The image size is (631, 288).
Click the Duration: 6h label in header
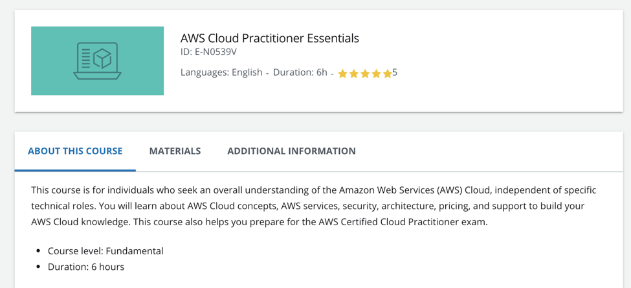[x=300, y=72]
